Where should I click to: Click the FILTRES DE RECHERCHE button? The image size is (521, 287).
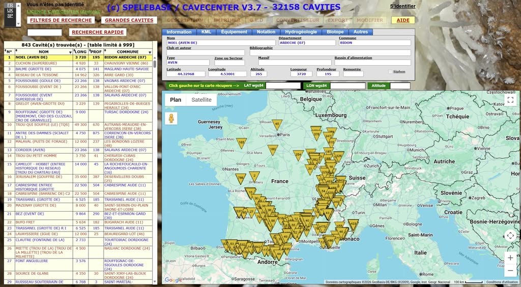point(61,20)
